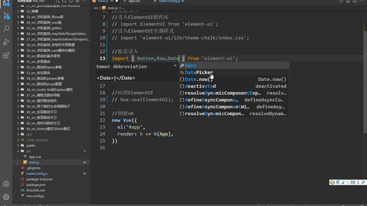Open the Accounts menu icon

[6, 184]
